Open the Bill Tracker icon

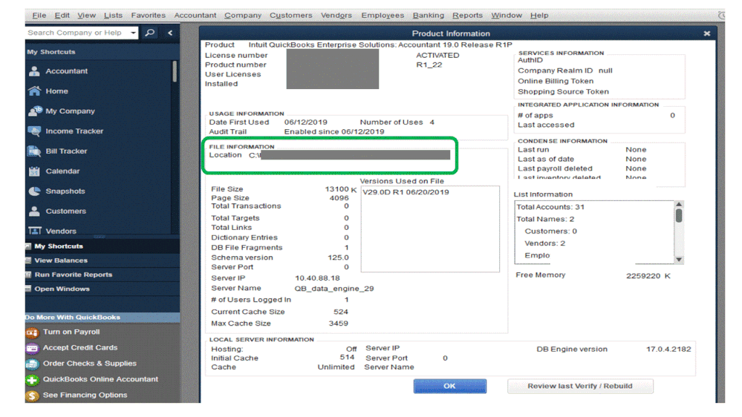point(34,151)
